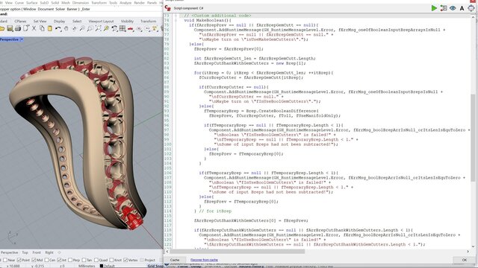Open the Solid menu
The width and height of the screenshot is (478, 268).
click(55, 3)
